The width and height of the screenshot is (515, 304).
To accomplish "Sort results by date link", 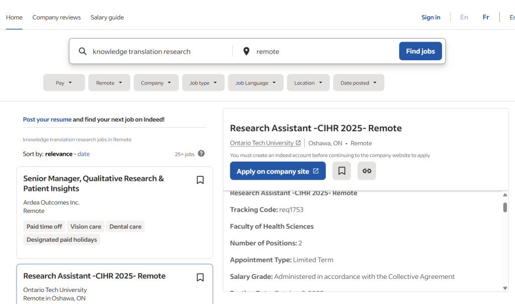I will coord(83,154).
